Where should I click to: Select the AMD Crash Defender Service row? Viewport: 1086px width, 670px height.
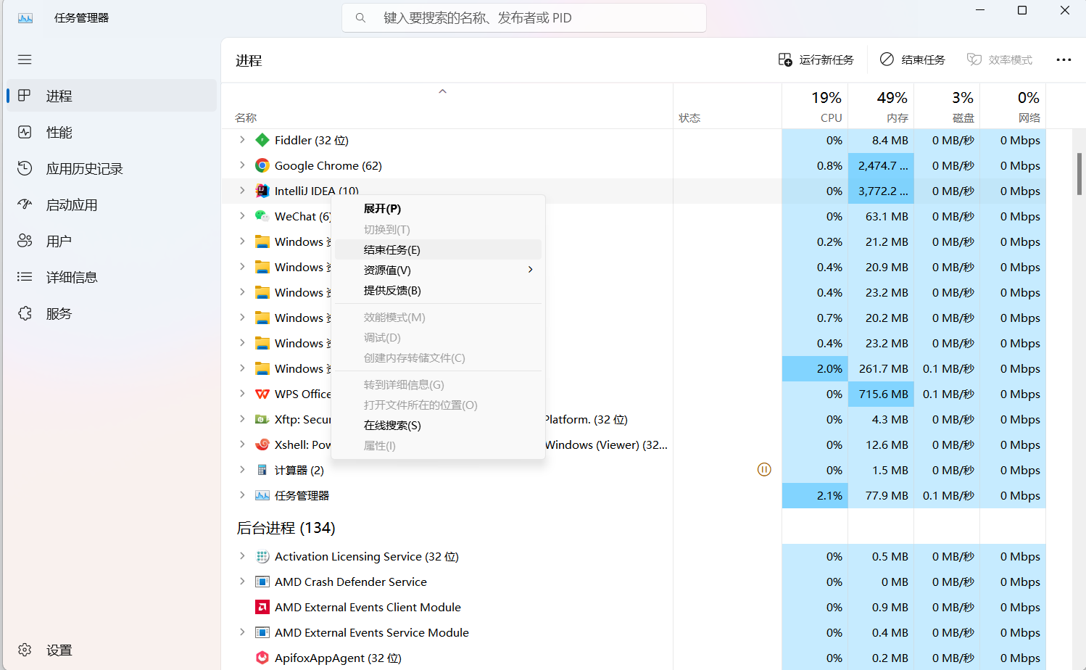coord(634,582)
